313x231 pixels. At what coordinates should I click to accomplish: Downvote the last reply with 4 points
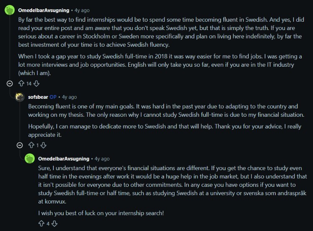click(54, 223)
